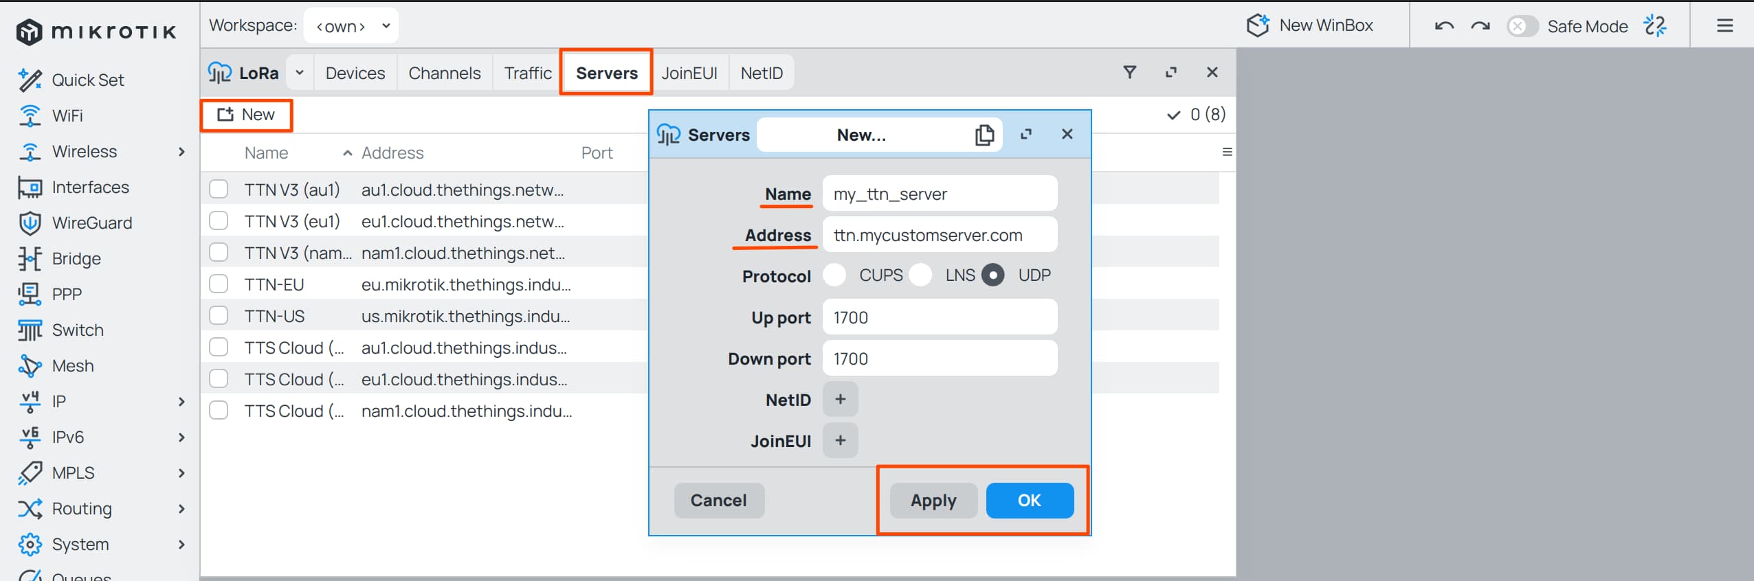Check the TTN-EU server row
This screenshot has width=1754, height=581.
point(219,284)
